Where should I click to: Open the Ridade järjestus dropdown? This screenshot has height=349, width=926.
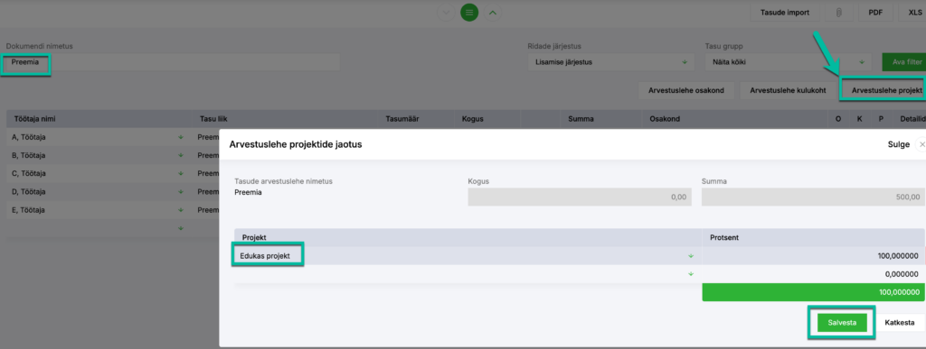(x=610, y=62)
